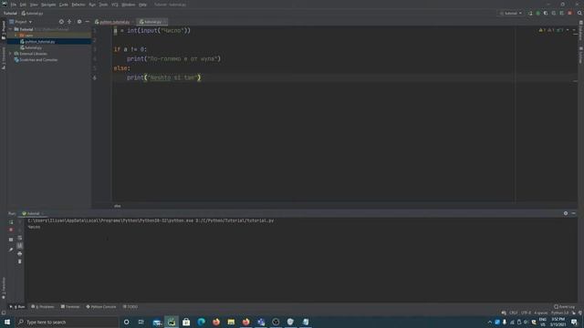Click the print icon in Run panel
Screen dimensions: 584x328
(x=20, y=253)
